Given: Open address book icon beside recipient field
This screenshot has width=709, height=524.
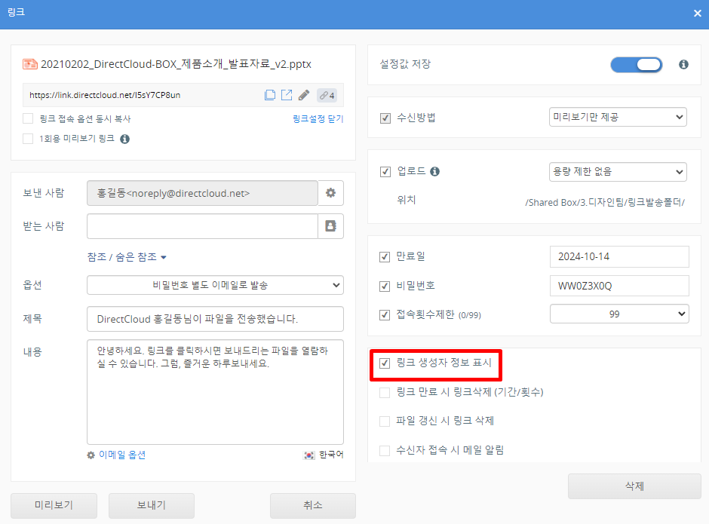Looking at the screenshot, I should pos(330,225).
